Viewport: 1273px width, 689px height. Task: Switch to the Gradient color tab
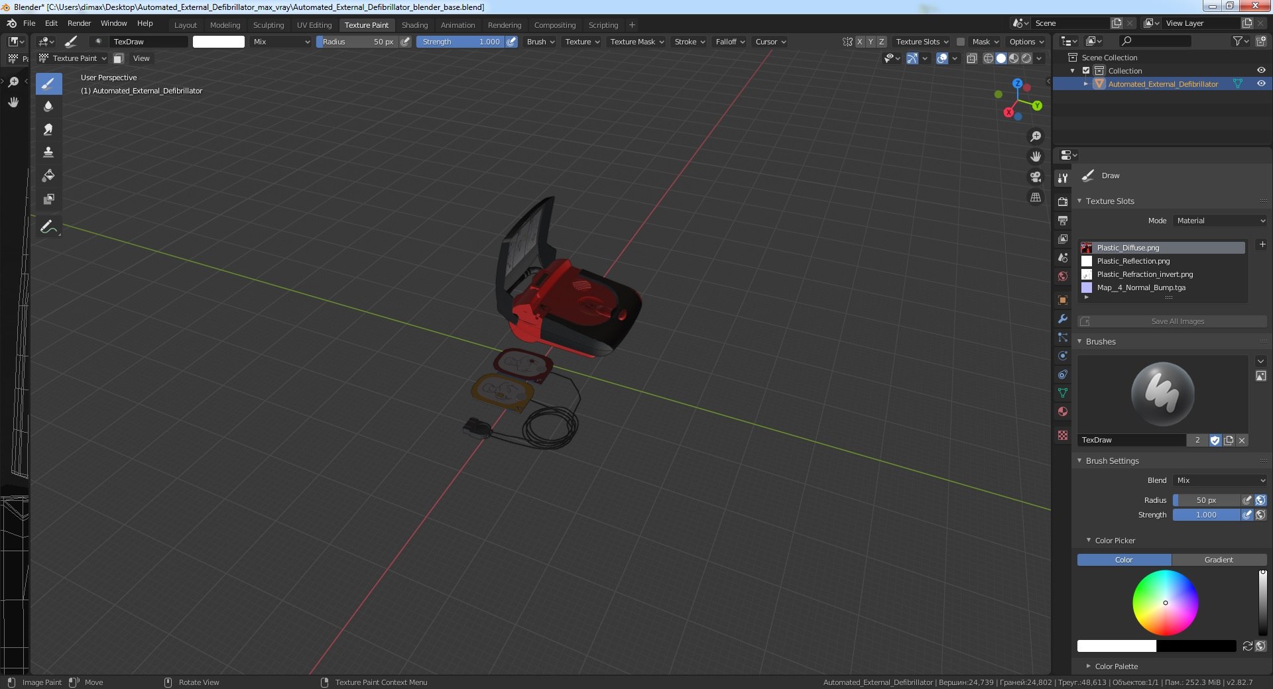[x=1219, y=560]
